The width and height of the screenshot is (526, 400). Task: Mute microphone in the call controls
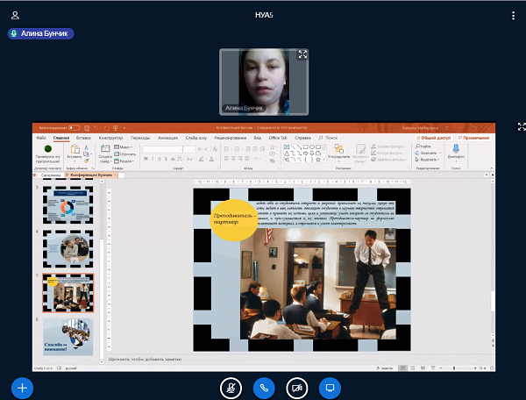pos(231,389)
